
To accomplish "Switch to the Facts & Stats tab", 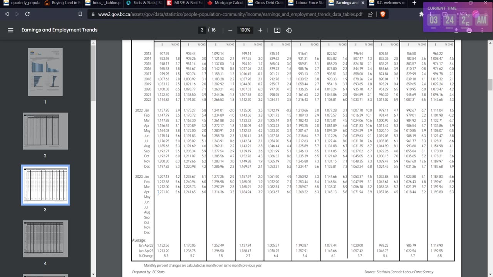I will [x=144, y=3].
